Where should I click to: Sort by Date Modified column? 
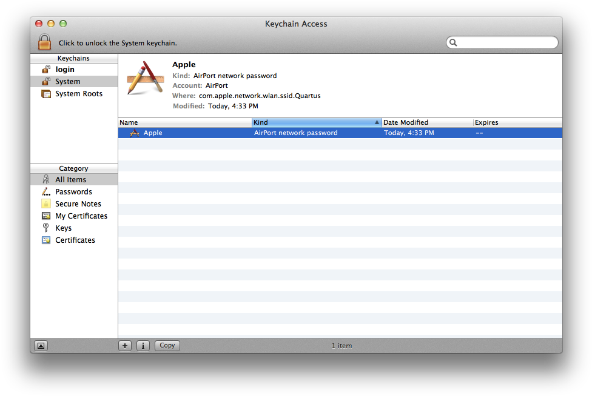click(x=426, y=122)
